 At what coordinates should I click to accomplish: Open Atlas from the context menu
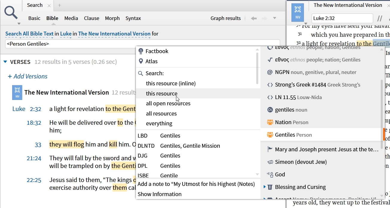click(x=151, y=61)
